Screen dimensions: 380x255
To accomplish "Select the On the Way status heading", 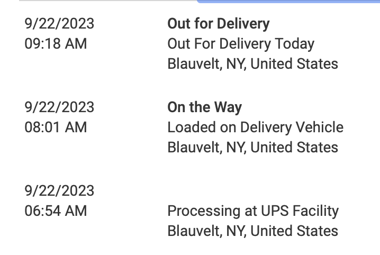I will pyautogui.click(x=204, y=107).
